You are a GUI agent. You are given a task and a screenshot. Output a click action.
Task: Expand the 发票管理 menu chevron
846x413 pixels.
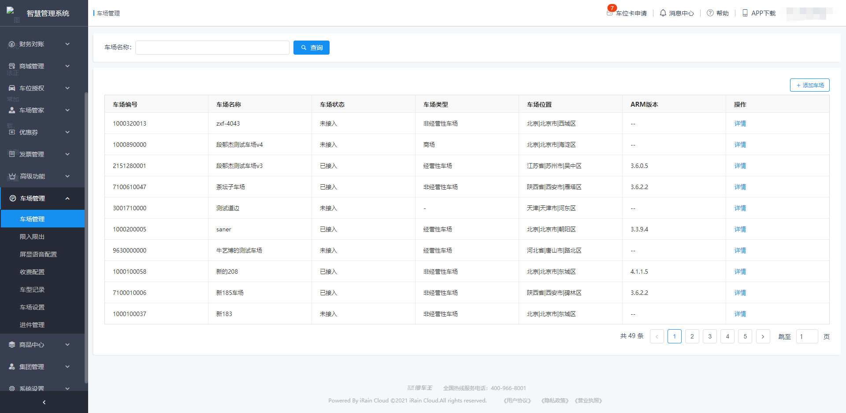tap(67, 154)
